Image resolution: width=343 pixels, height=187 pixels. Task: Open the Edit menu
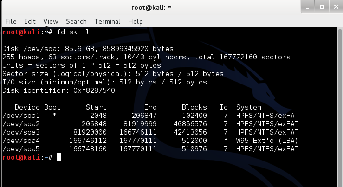30,21
